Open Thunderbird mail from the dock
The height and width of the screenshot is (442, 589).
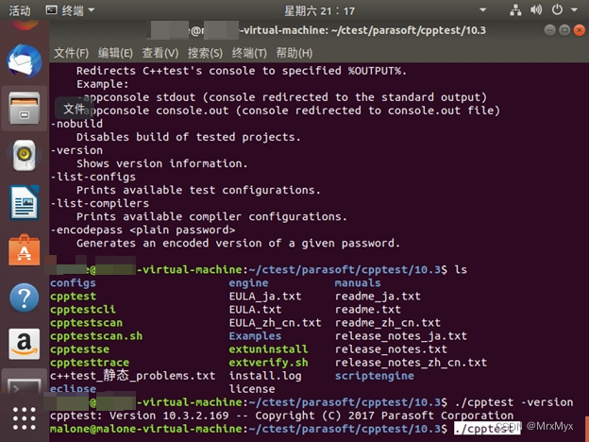coord(25,61)
